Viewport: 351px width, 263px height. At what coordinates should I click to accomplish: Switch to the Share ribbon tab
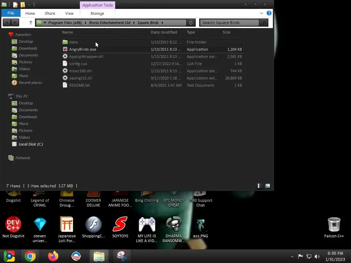point(50,13)
